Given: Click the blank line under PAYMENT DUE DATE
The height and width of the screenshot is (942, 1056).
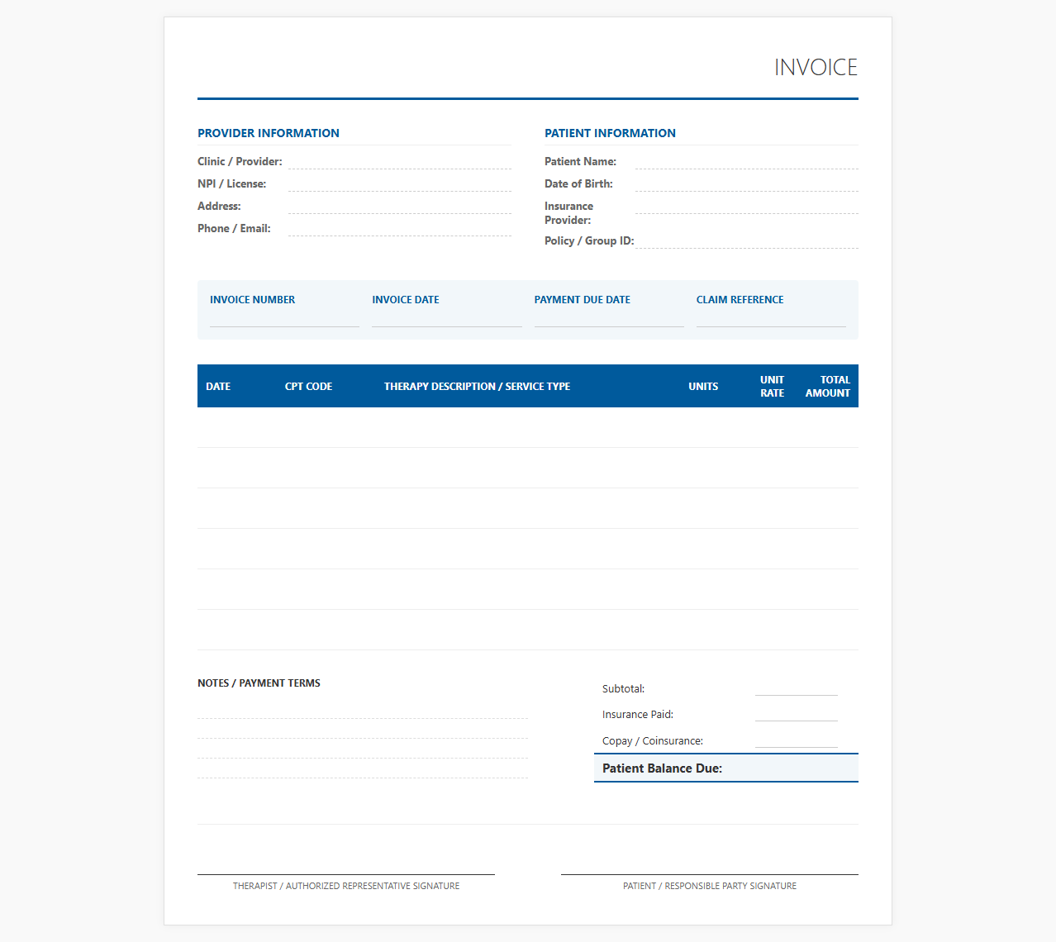Looking at the screenshot, I should pos(609,319).
